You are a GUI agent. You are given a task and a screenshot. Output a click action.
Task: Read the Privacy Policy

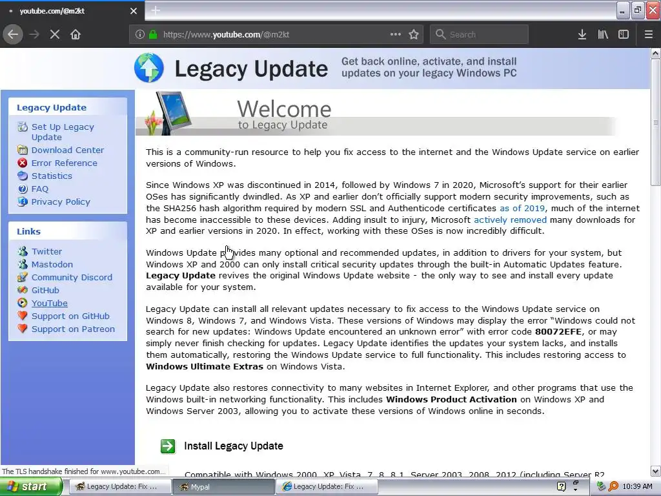[60, 202]
